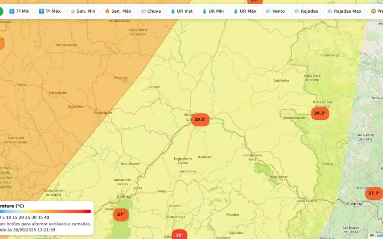Select the Tº Min variable button
This screenshot has height=239, width=383.
pos(19,11)
